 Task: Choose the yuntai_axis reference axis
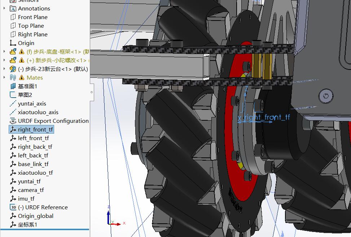(x=32, y=103)
